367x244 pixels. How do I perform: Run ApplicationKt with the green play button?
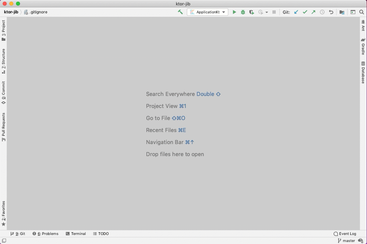(x=234, y=12)
